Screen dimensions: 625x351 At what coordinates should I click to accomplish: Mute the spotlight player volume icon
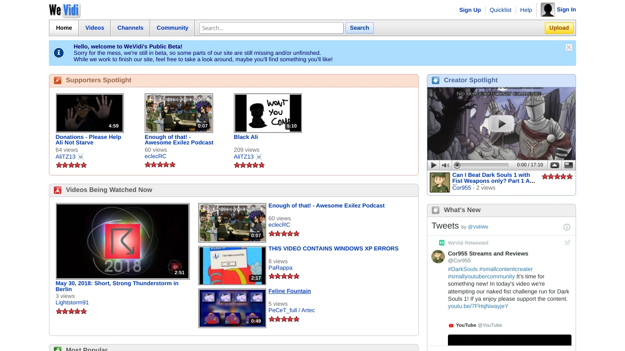tap(445, 165)
